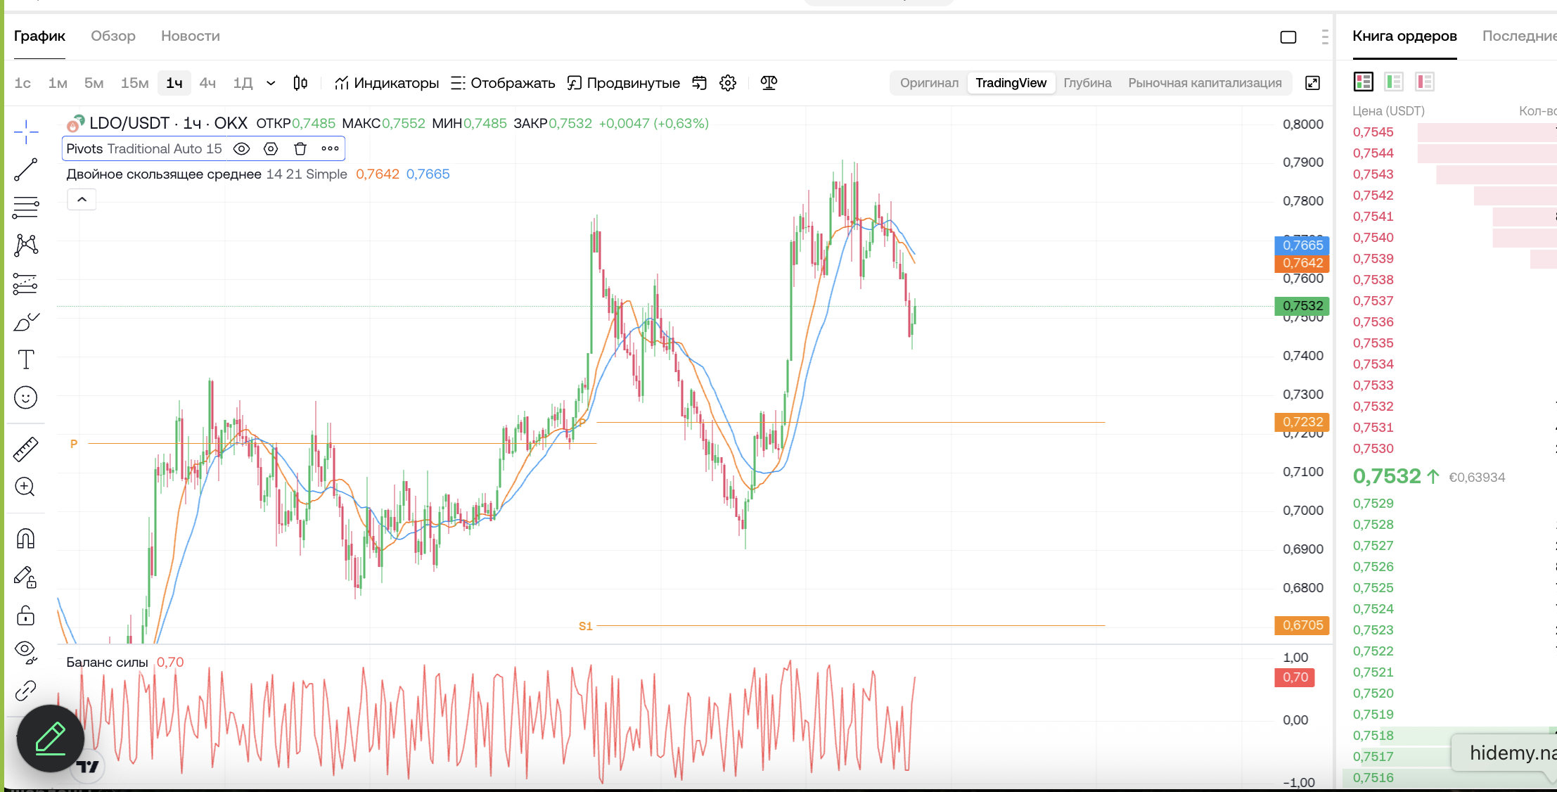The width and height of the screenshot is (1557, 792).
Task: Open the Индикаторы indicators menu
Action: pos(387,83)
